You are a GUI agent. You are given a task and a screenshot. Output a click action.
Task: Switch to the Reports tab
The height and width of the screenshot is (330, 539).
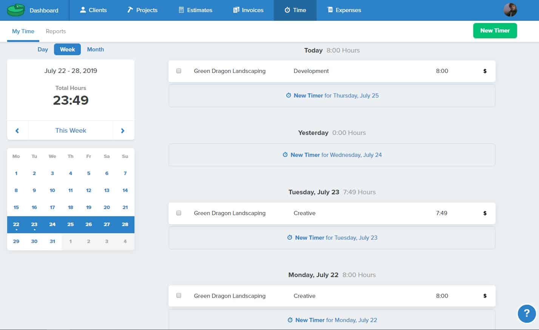point(56,31)
